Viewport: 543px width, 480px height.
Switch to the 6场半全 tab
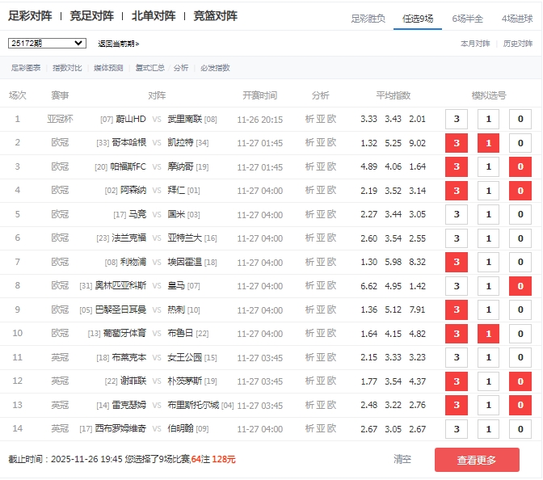coord(466,18)
